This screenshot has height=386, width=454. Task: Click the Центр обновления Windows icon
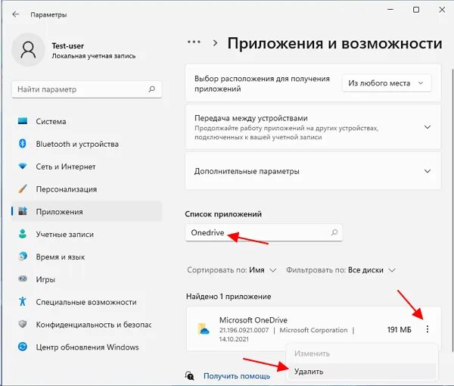pyautogui.click(x=23, y=347)
